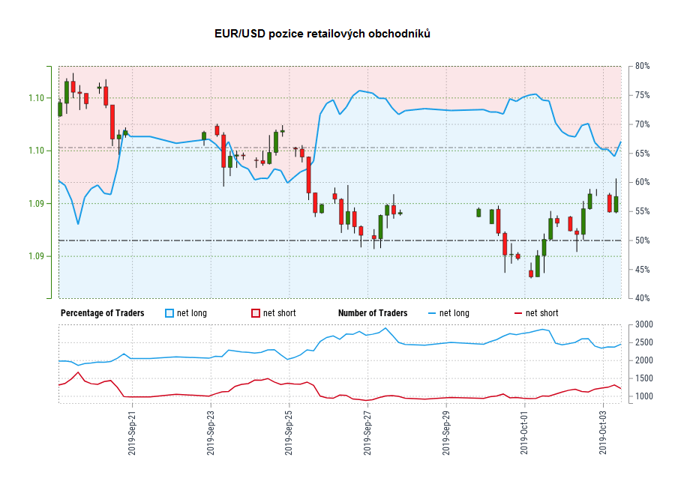The width and height of the screenshot is (675, 487).
Task: Select the 2019-Sep-21 date label
Action: click(132, 433)
